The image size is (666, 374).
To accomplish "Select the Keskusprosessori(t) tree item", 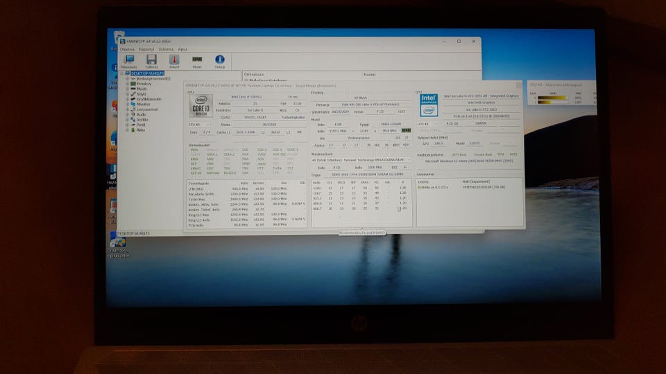I will [x=153, y=78].
